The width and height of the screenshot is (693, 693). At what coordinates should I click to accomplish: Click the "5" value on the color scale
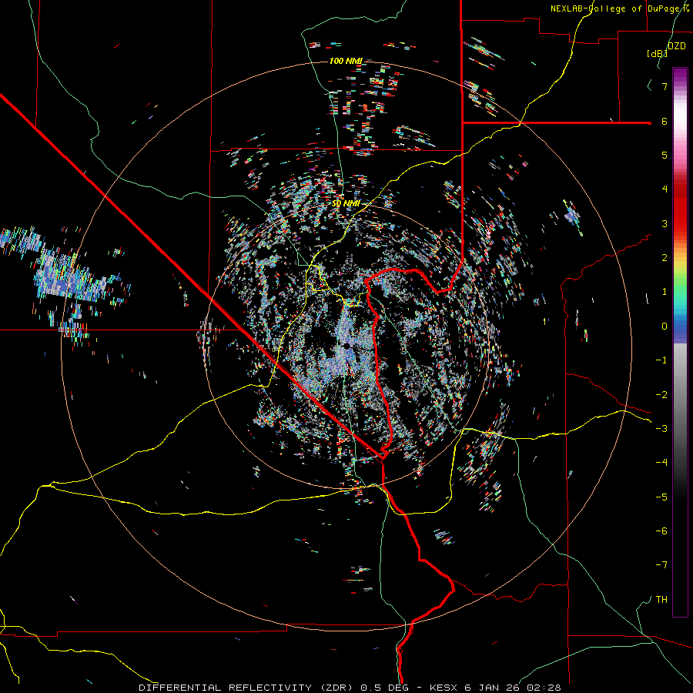tap(665, 155)
